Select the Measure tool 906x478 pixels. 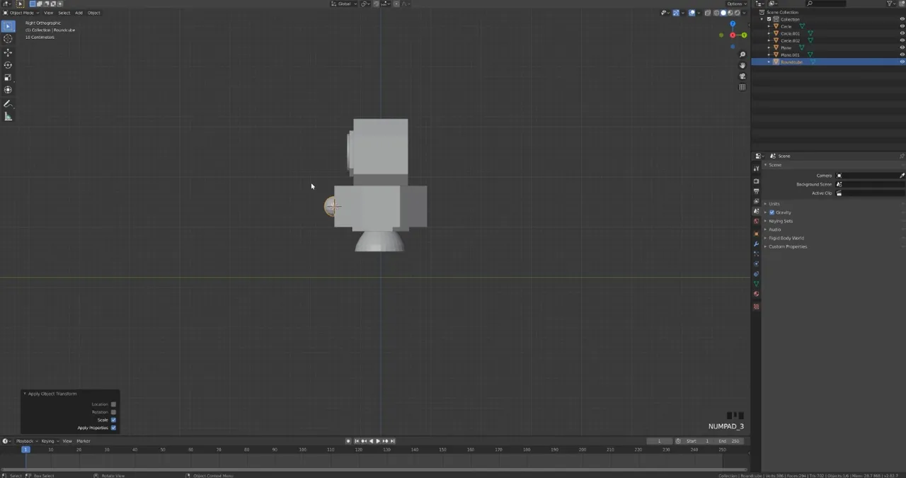click(x=8, y=117)
